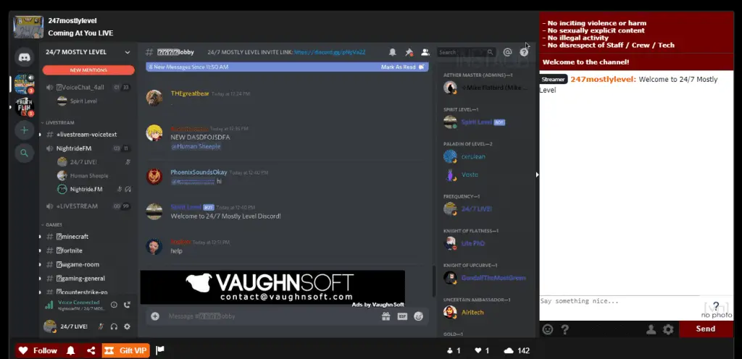Click the channel avatar thumbnail at top
Viewport: 742px width, 359px height.
[28, 28]
